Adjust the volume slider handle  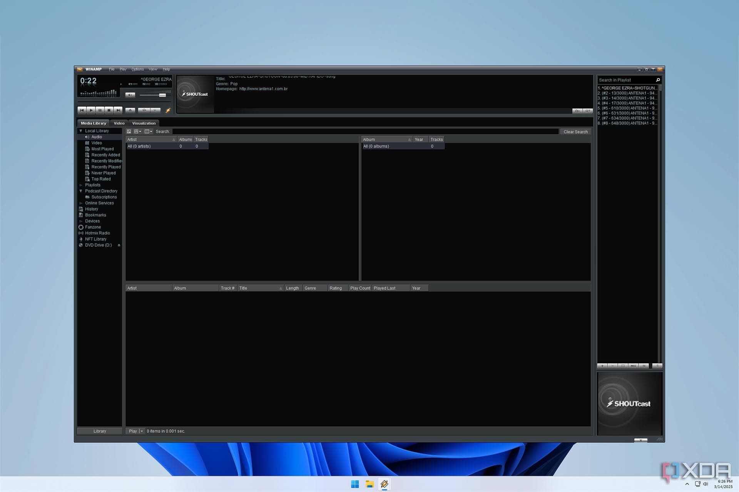[x=162, y=95]
